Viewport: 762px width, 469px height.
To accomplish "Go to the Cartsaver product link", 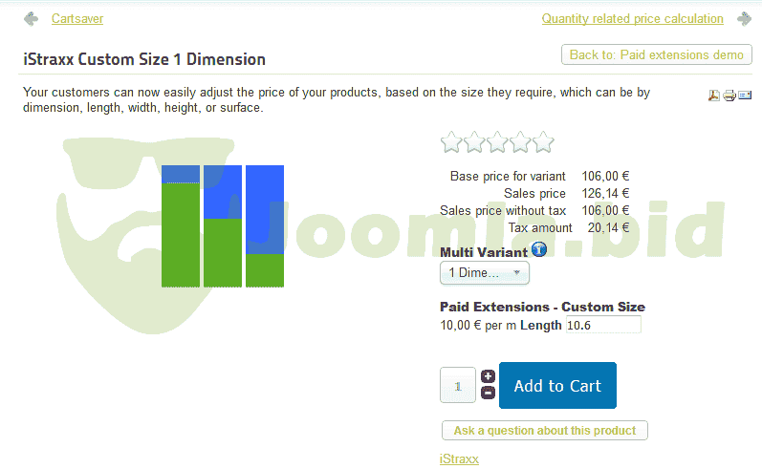I will pos(77,18).
